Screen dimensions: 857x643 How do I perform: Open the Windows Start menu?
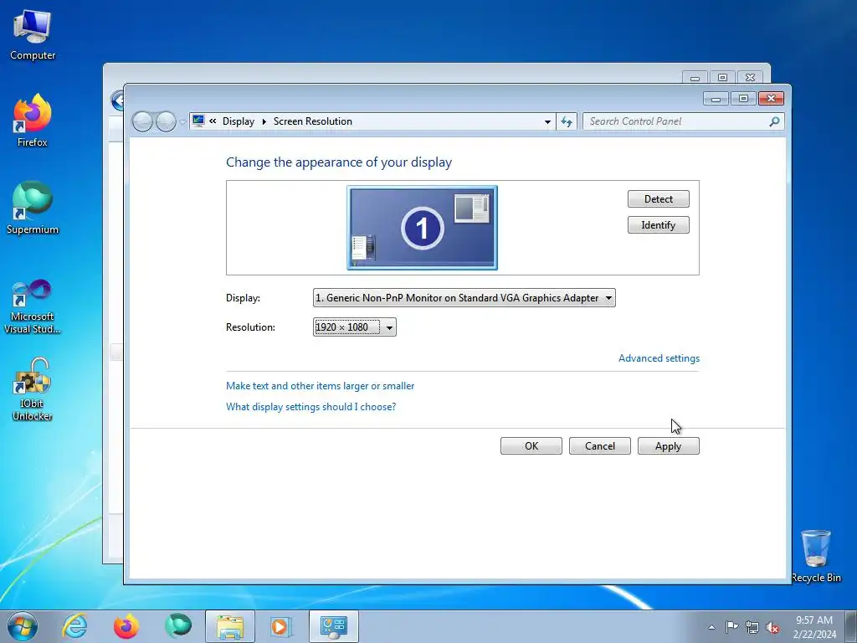pyautogui.click(x=23, y=626)
